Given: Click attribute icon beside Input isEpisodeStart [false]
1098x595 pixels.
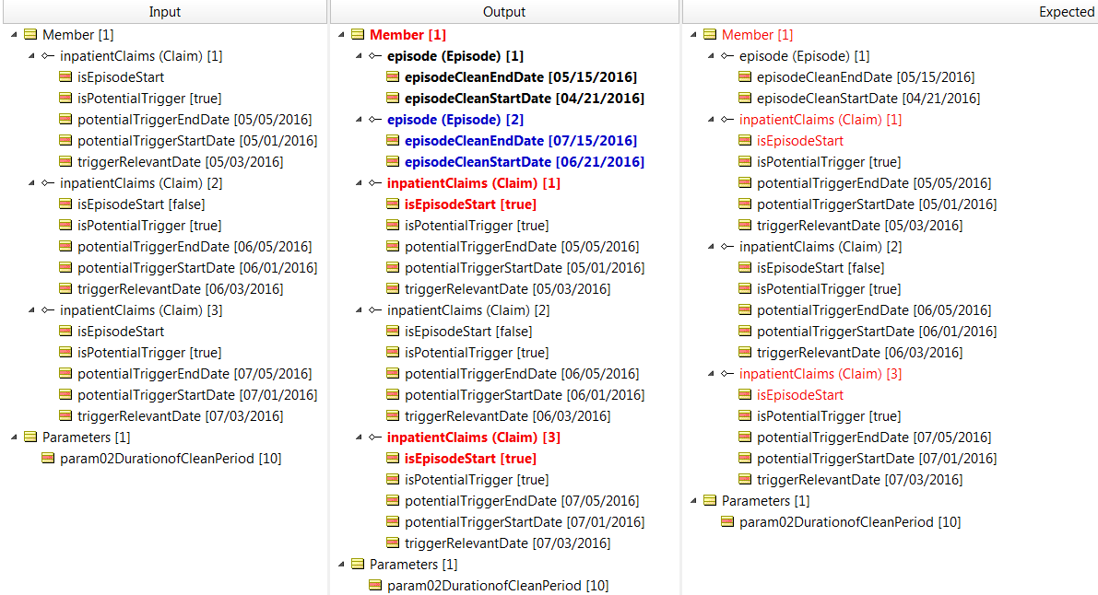Looking at the screenshot, I should coord(65,204).
